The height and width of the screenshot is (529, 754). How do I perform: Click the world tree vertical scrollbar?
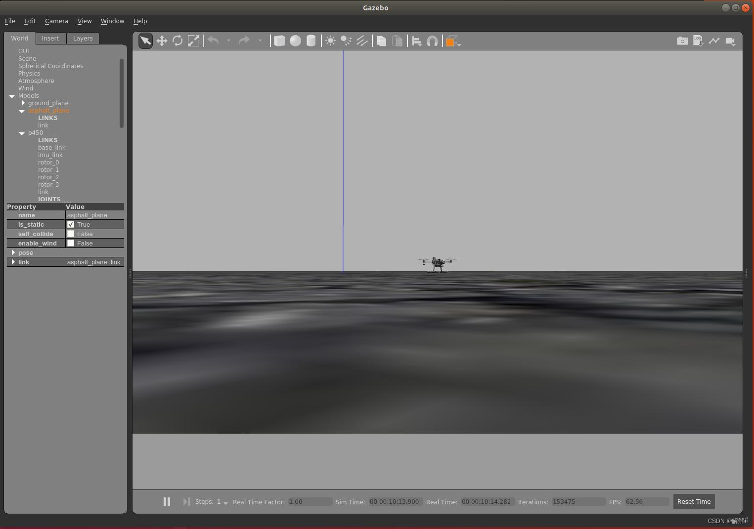122,93
